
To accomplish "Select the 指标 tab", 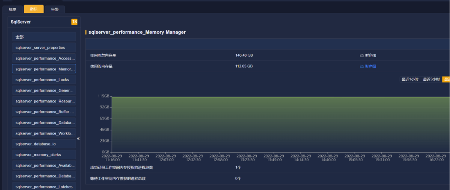I will tap(34, 9).
